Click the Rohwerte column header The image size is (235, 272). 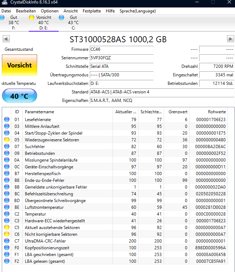pyautogui.click(x=209, y=112)
